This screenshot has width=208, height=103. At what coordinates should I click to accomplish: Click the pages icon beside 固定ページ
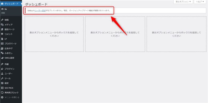[x=2, y=29]
